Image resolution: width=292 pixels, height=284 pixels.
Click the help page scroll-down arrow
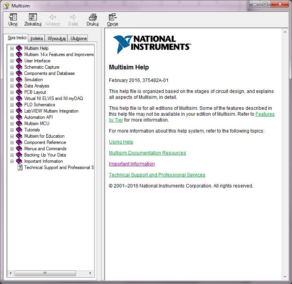285,277
